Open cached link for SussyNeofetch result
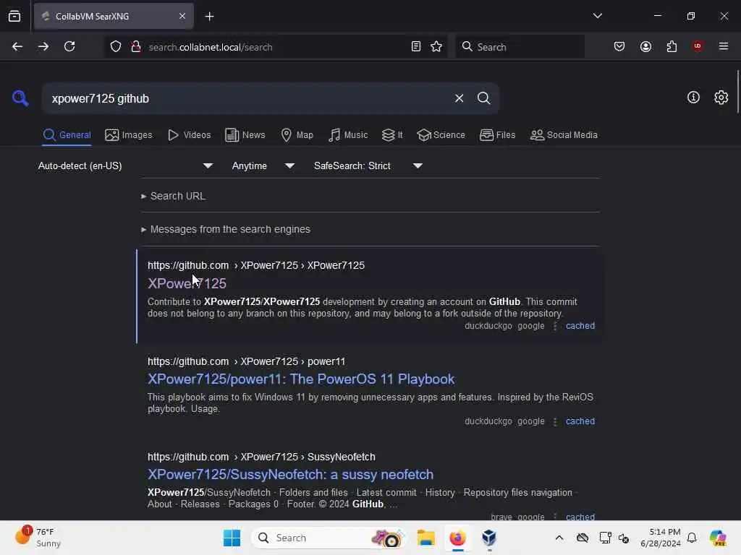 coord(580,516)
